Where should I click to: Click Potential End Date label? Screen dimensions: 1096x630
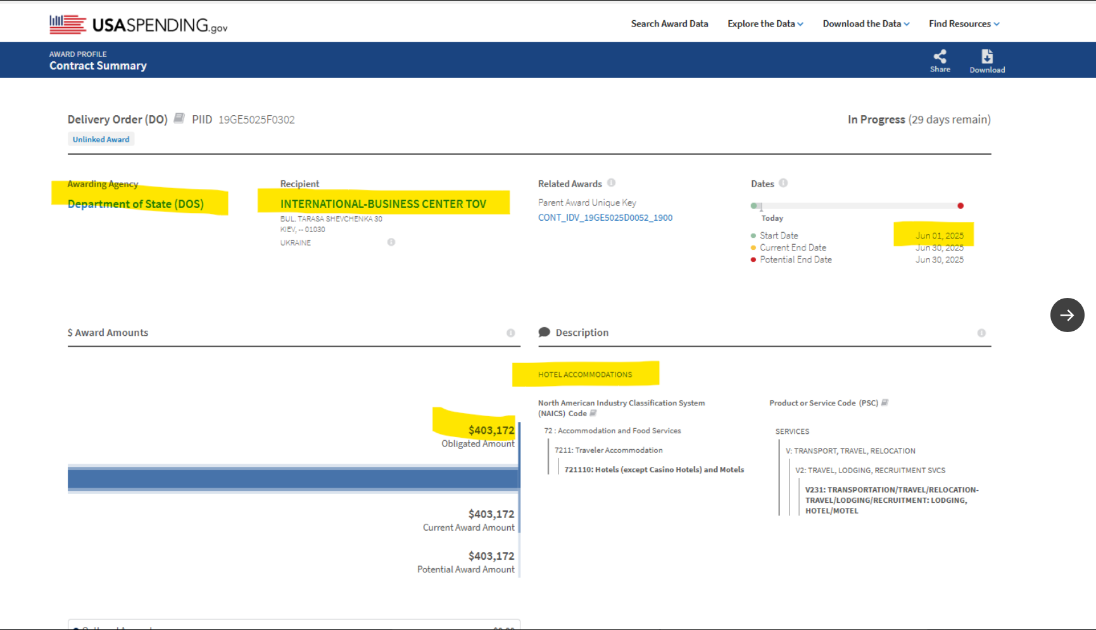point(796,259)
